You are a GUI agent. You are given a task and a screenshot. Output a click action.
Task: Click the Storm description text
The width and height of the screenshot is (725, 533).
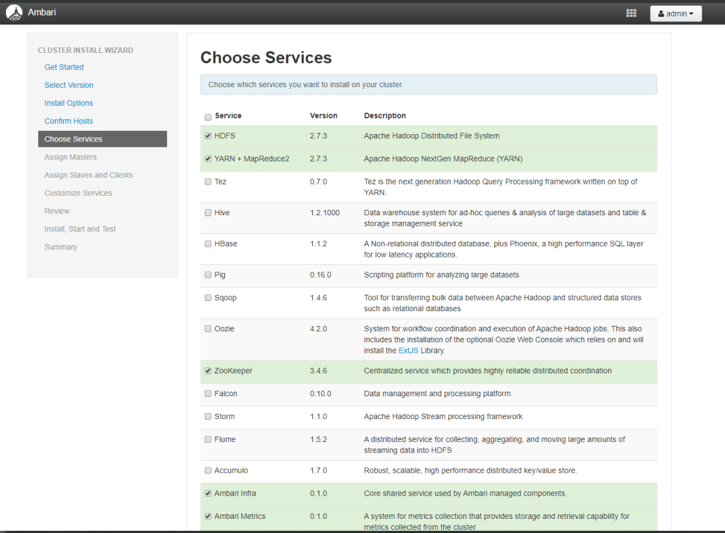pos(443,416)
